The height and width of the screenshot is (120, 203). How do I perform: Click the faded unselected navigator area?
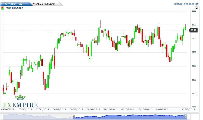click(x=36, y=117)
